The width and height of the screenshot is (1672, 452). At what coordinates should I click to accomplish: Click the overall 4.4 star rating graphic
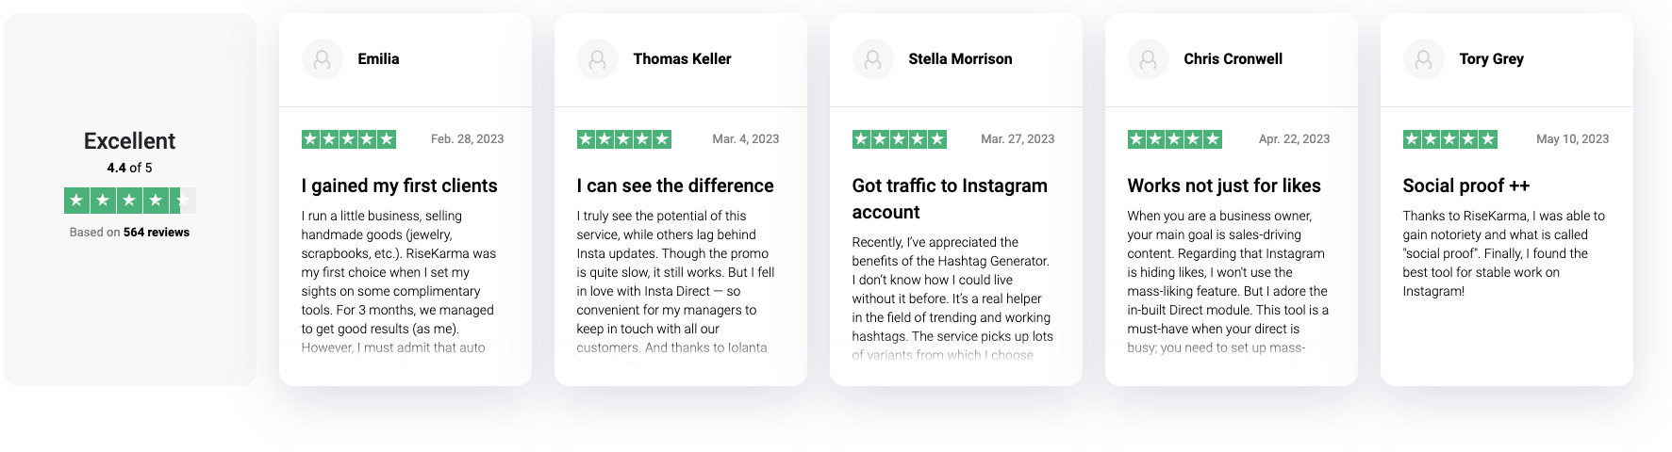(129, 201)
